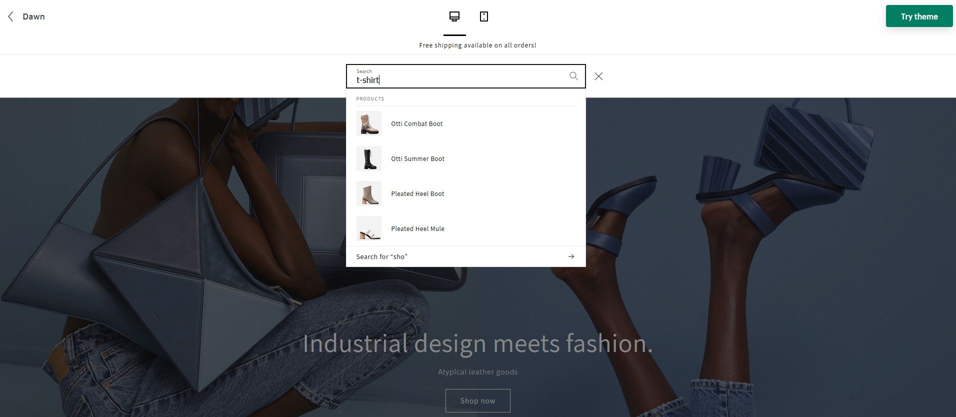Click the Shop now button

pyautogui.click(x=477, y=400)
